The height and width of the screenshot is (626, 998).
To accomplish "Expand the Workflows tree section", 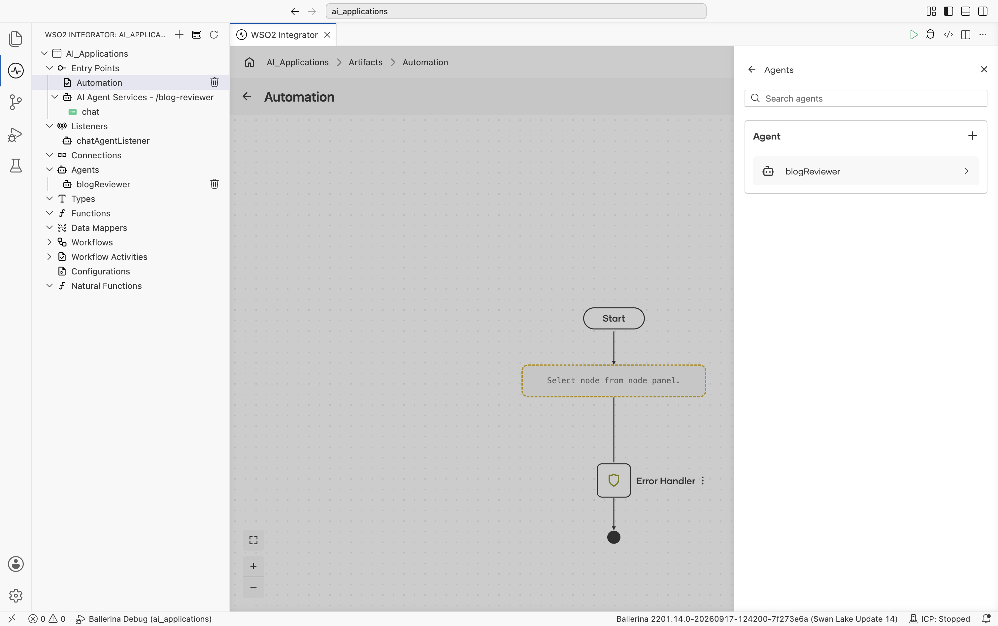I will [x=49, y=242].
